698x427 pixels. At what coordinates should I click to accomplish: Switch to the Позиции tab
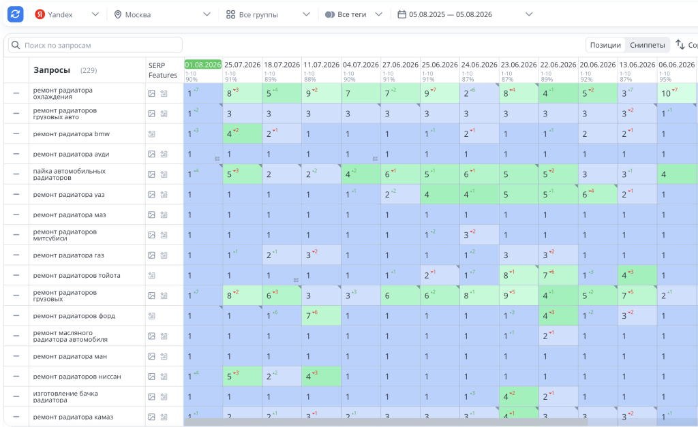click(605, 45)
